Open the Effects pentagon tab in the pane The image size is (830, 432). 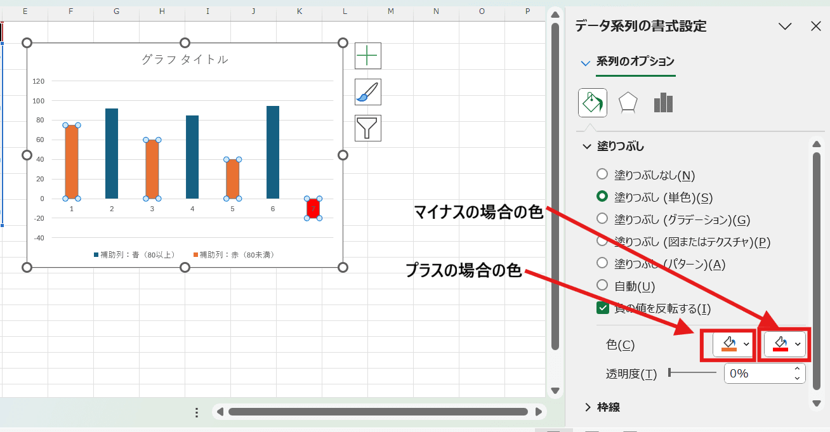click(x=628, y=102)
